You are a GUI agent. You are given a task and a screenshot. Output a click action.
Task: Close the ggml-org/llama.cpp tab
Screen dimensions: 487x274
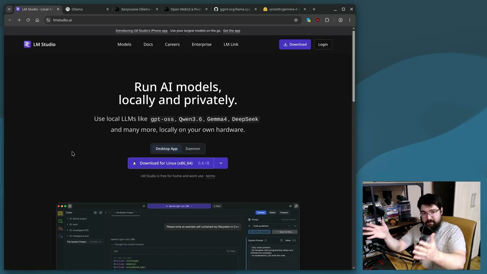[255, 9]
